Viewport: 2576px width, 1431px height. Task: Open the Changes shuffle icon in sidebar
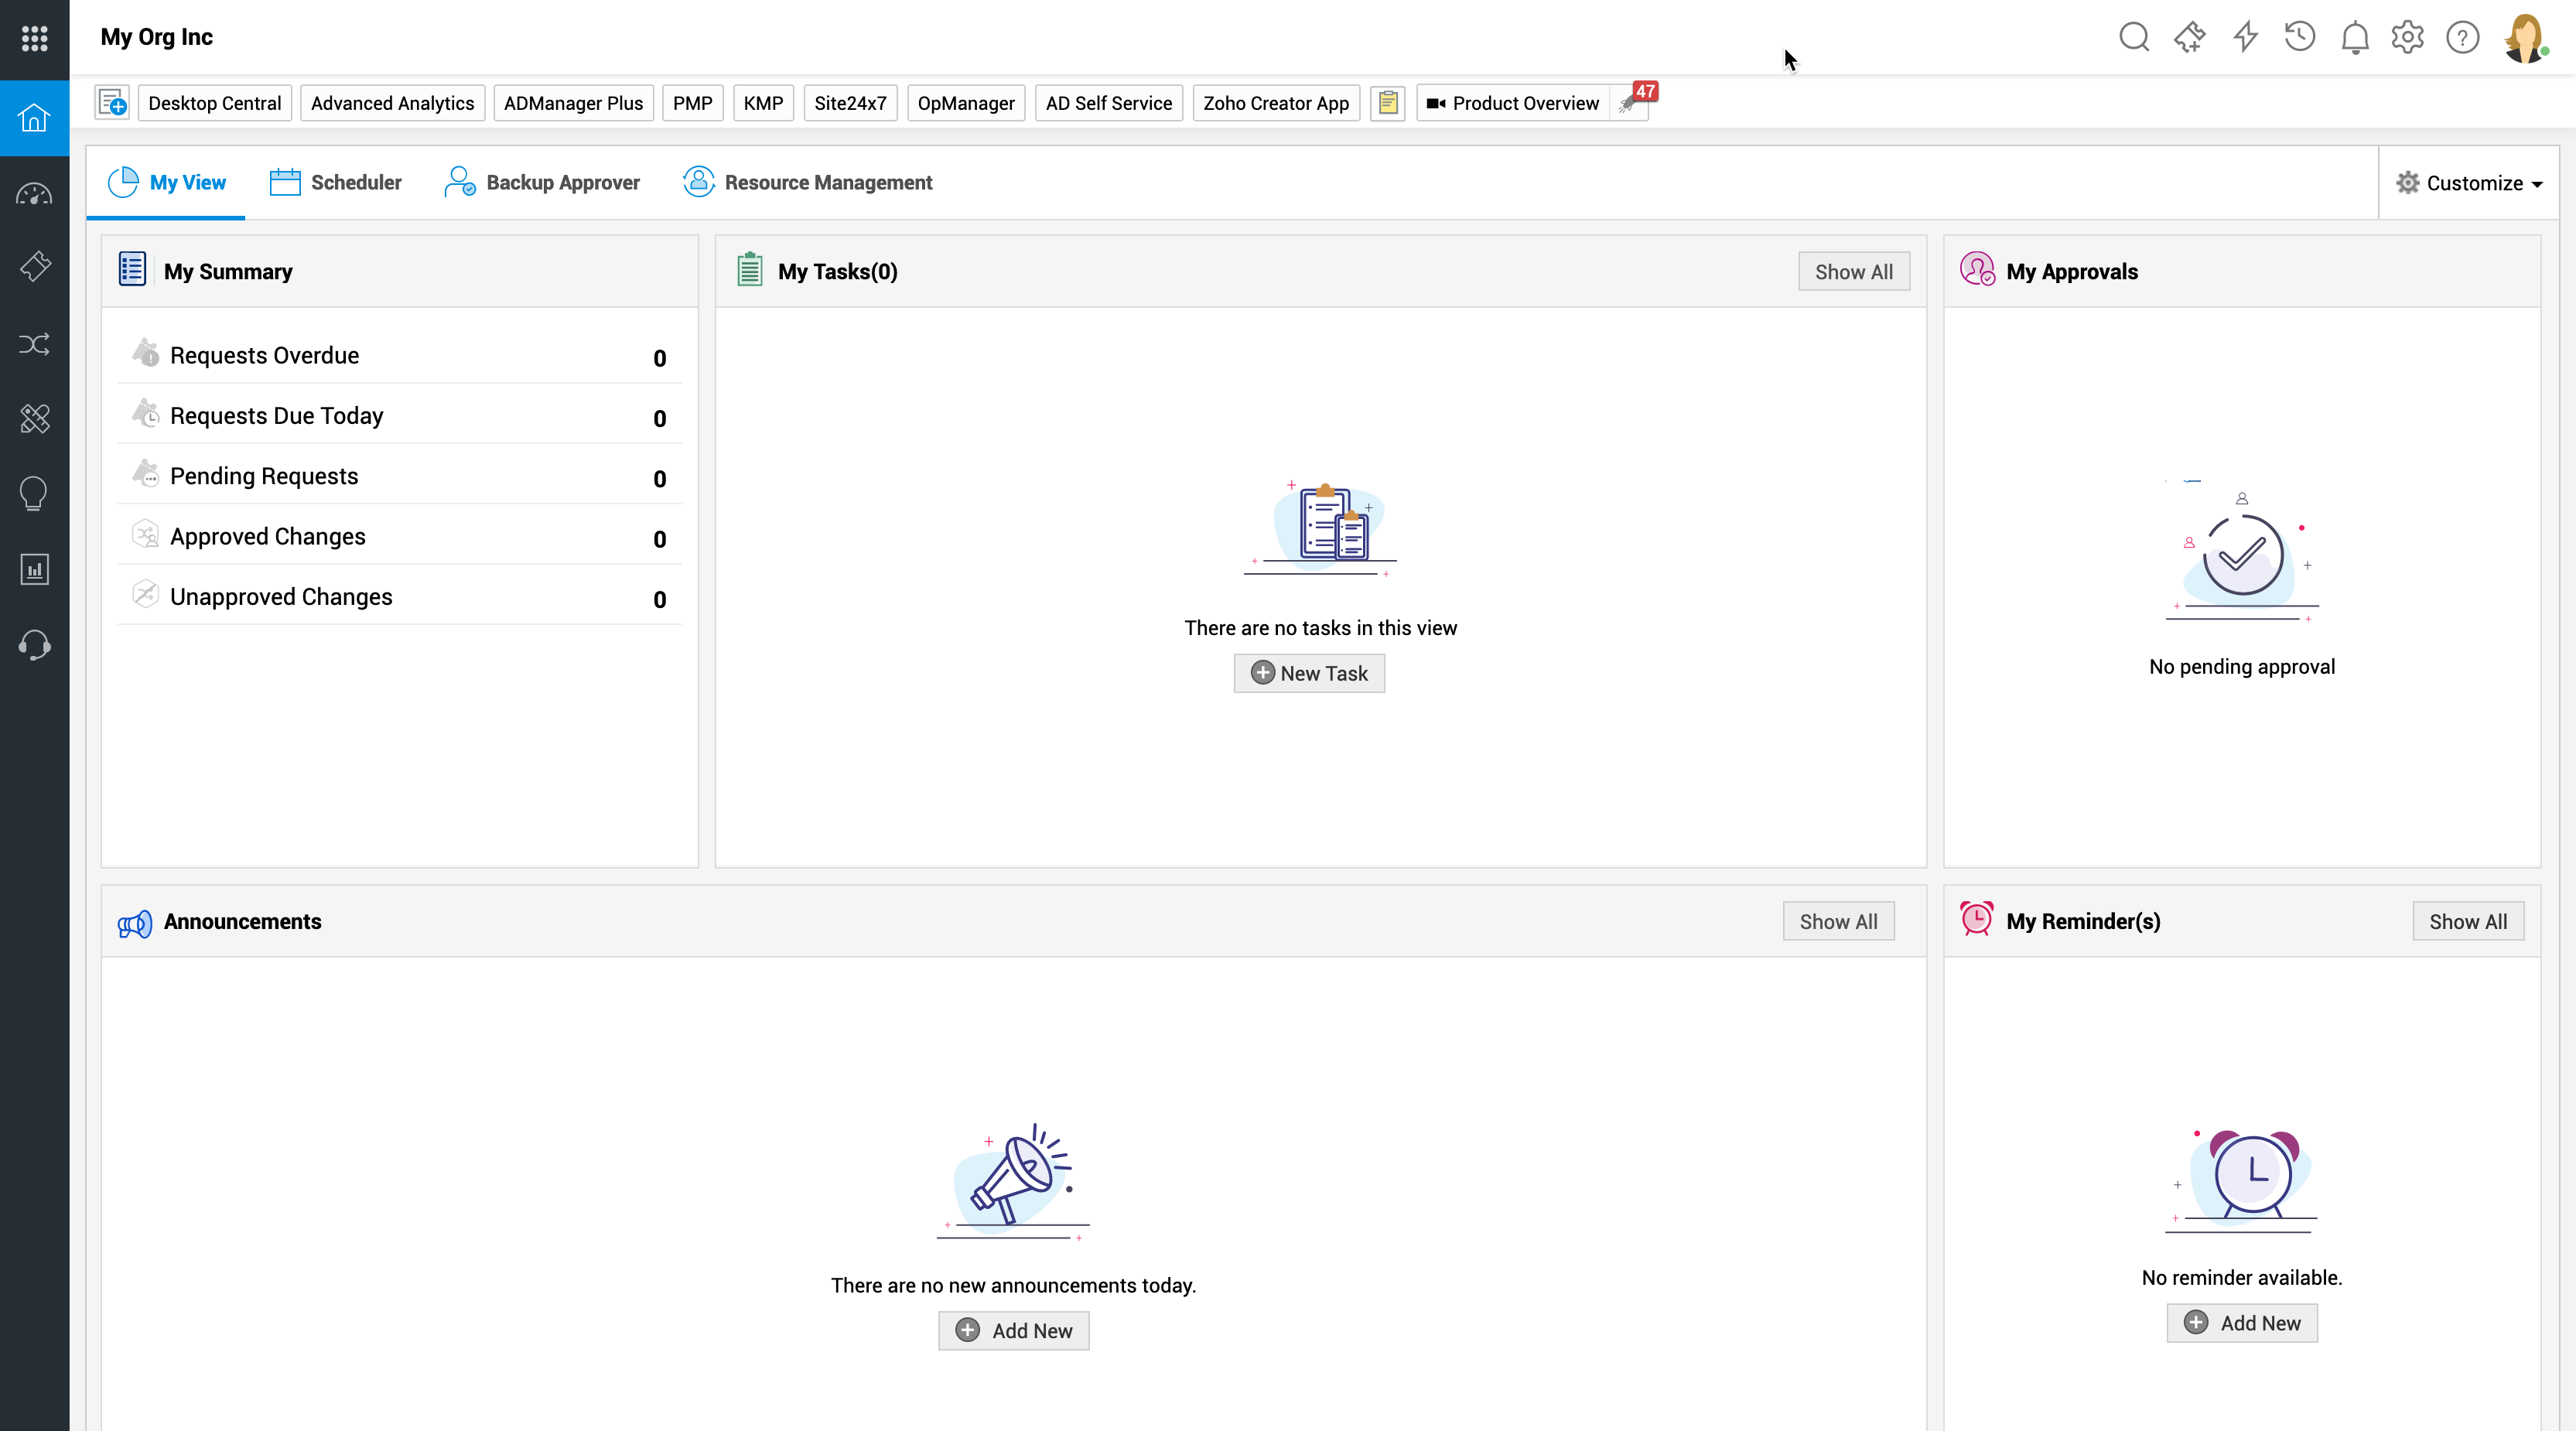(34, 345)
